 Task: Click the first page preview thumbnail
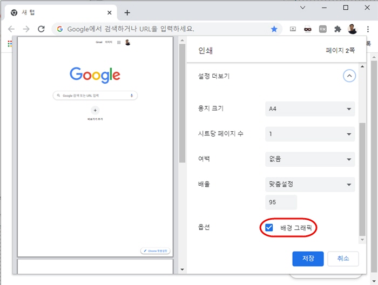(95, 147)
